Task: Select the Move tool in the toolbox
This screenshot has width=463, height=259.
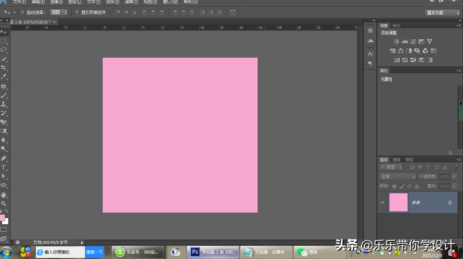Action: 4,32
